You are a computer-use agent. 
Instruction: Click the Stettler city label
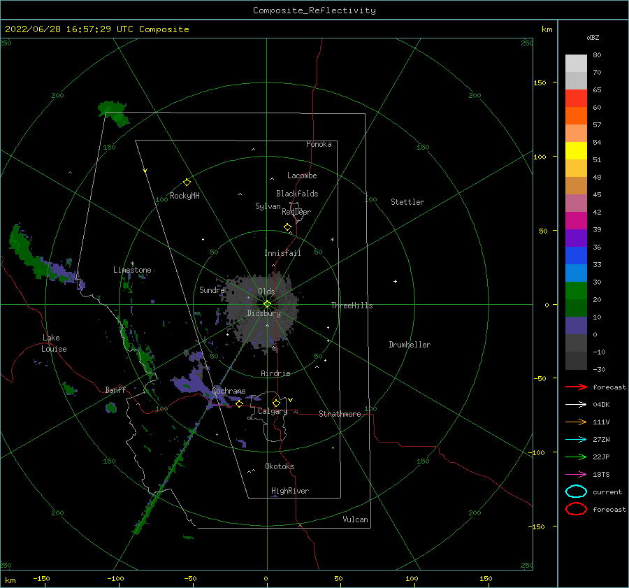407,202
